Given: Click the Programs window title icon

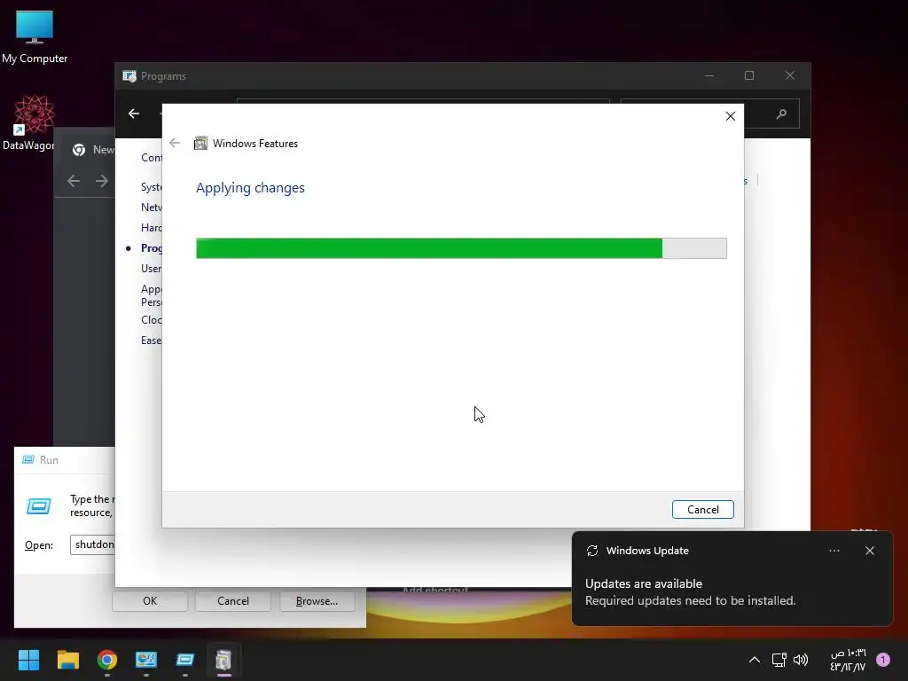Looking at the screenshot, I should [129, 76].
